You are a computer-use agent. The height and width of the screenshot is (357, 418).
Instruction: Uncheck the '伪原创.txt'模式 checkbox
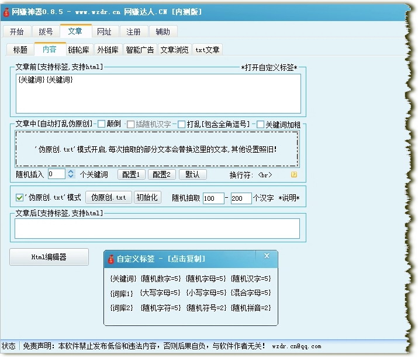pos(19,198)
